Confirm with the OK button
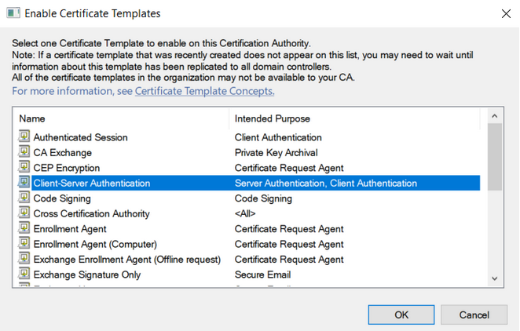 coord(401,315)
